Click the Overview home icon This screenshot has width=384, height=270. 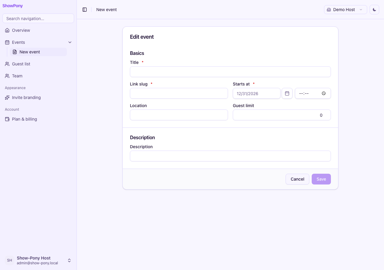click(7, 30)
